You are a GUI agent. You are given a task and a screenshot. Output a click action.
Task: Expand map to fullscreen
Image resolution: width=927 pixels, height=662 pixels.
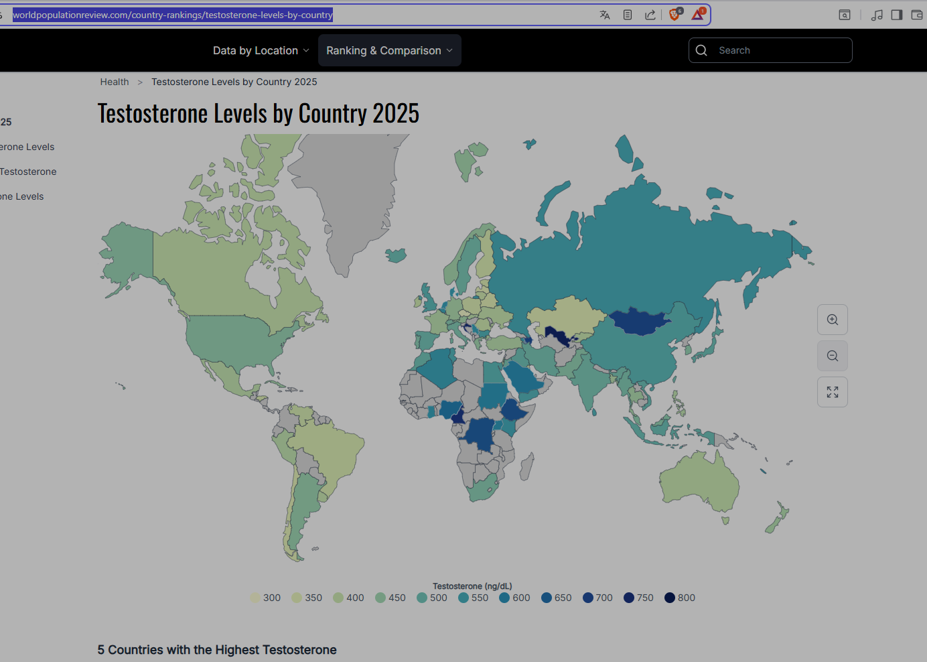click(x=833, y=392)
